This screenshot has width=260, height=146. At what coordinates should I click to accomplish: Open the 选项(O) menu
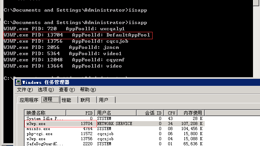pos(46,90)
